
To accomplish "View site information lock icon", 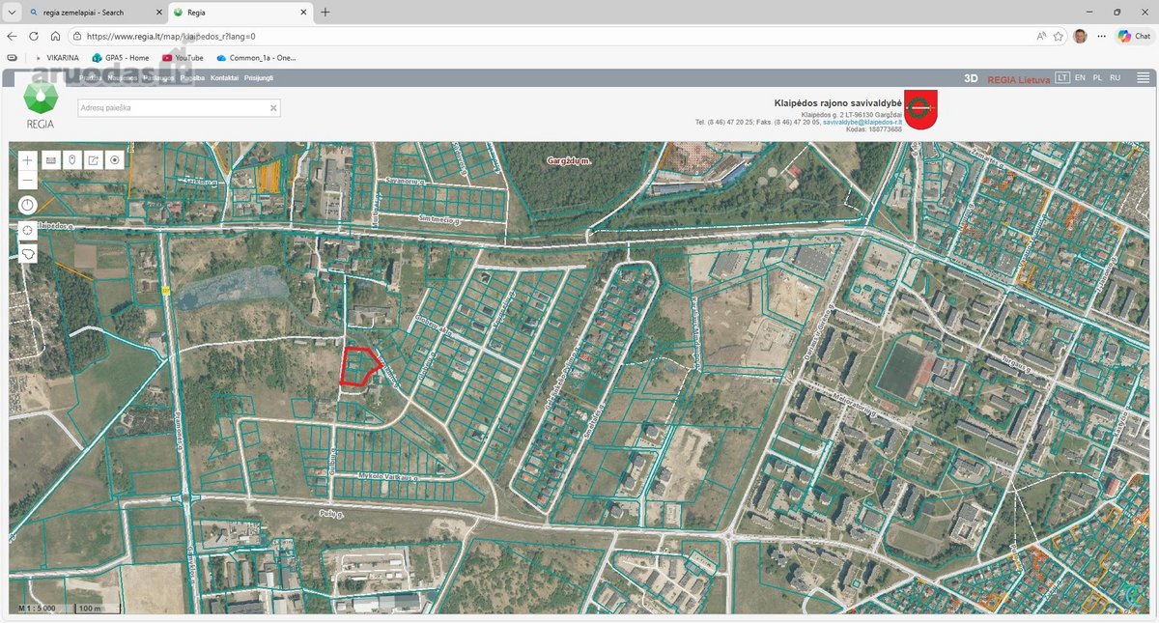I will pyautogui.click(x=76, y=36).
